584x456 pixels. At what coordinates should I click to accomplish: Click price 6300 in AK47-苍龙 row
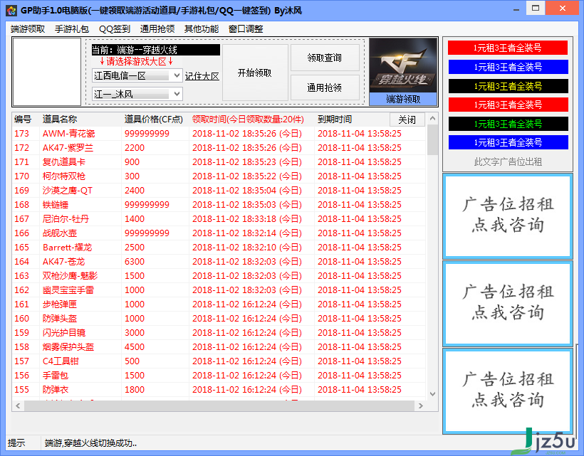pyautogui.click(x=135, y=262)
